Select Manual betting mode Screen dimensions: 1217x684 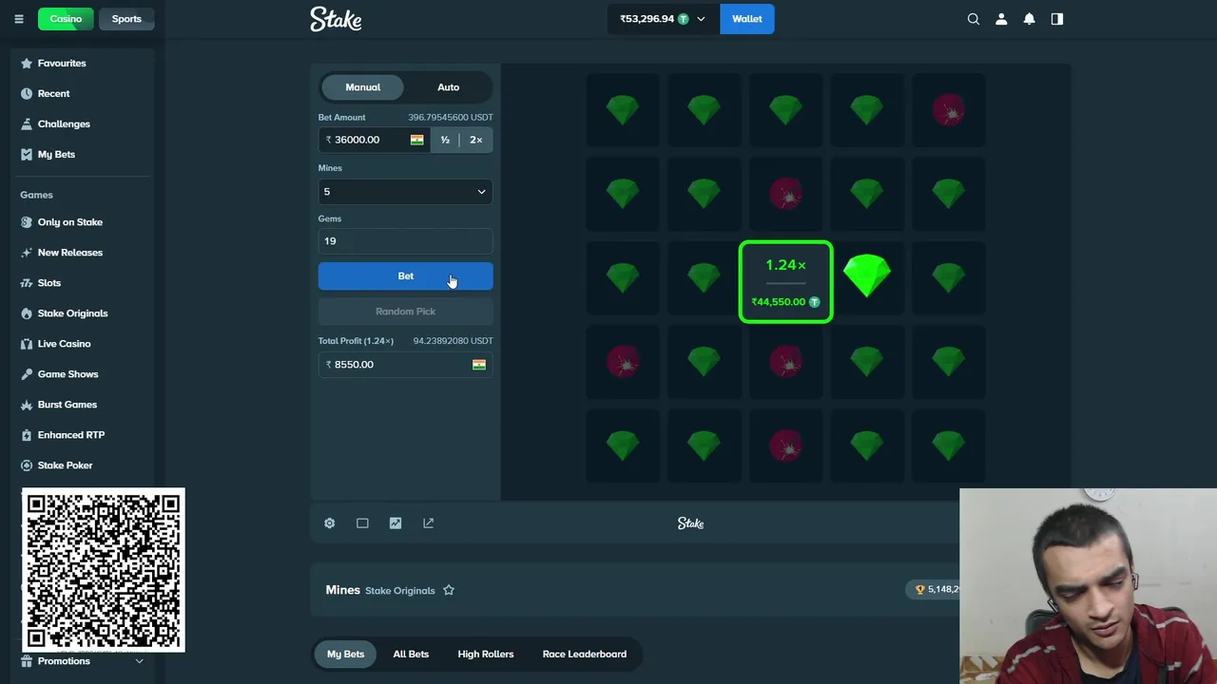[x=362, y=87]
